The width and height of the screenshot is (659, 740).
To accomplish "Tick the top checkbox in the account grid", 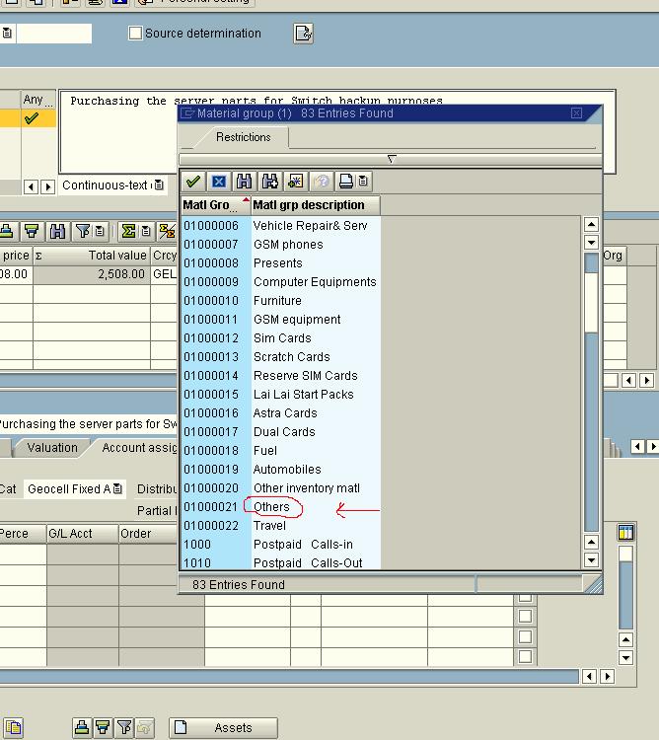I will tap(525, 596).
